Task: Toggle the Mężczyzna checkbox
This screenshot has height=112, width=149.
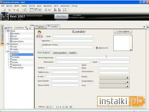Action: click(97, 48)
